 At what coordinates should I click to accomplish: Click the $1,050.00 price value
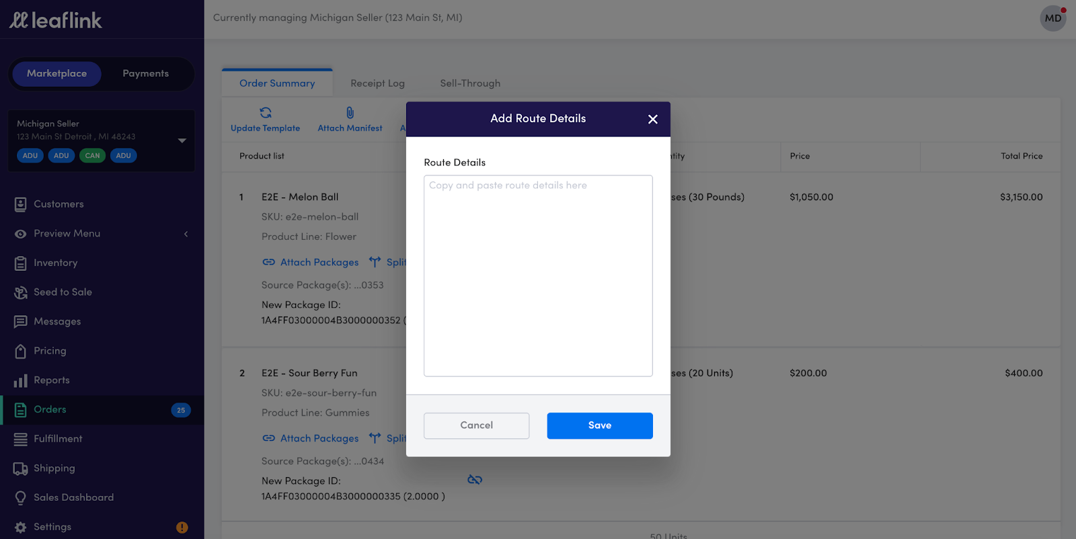click(811, 197)
